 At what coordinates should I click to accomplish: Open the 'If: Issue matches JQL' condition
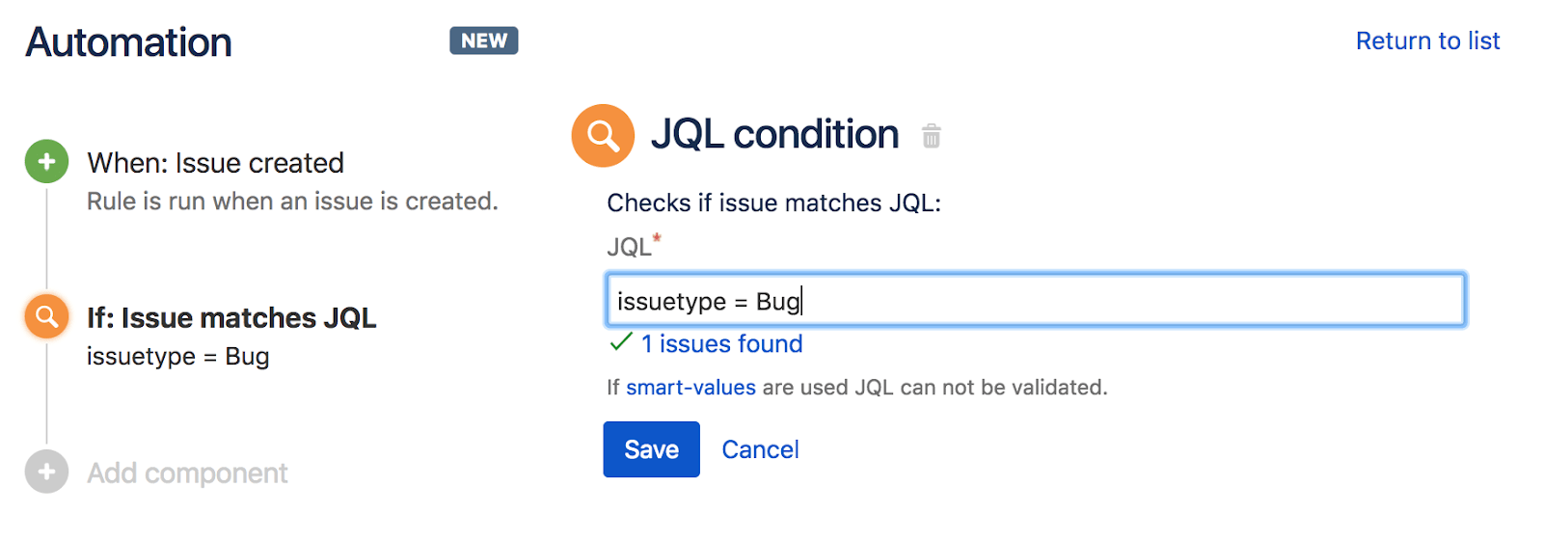pos(231,318)
